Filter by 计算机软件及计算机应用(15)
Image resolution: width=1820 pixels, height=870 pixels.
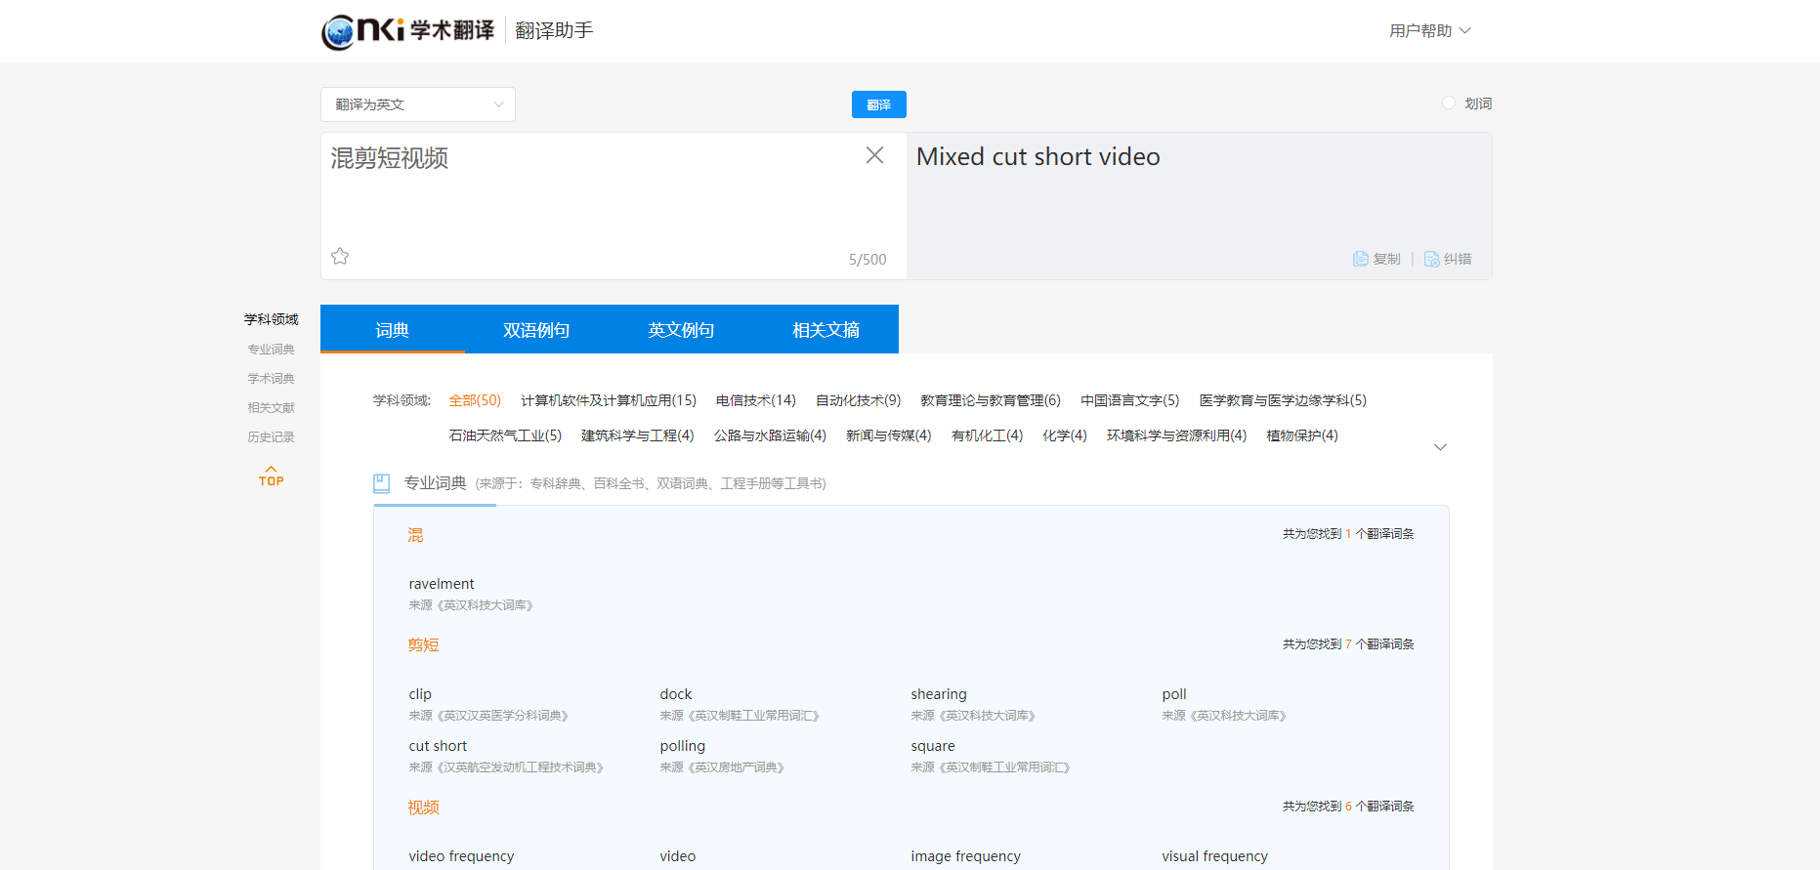[609, 400]
